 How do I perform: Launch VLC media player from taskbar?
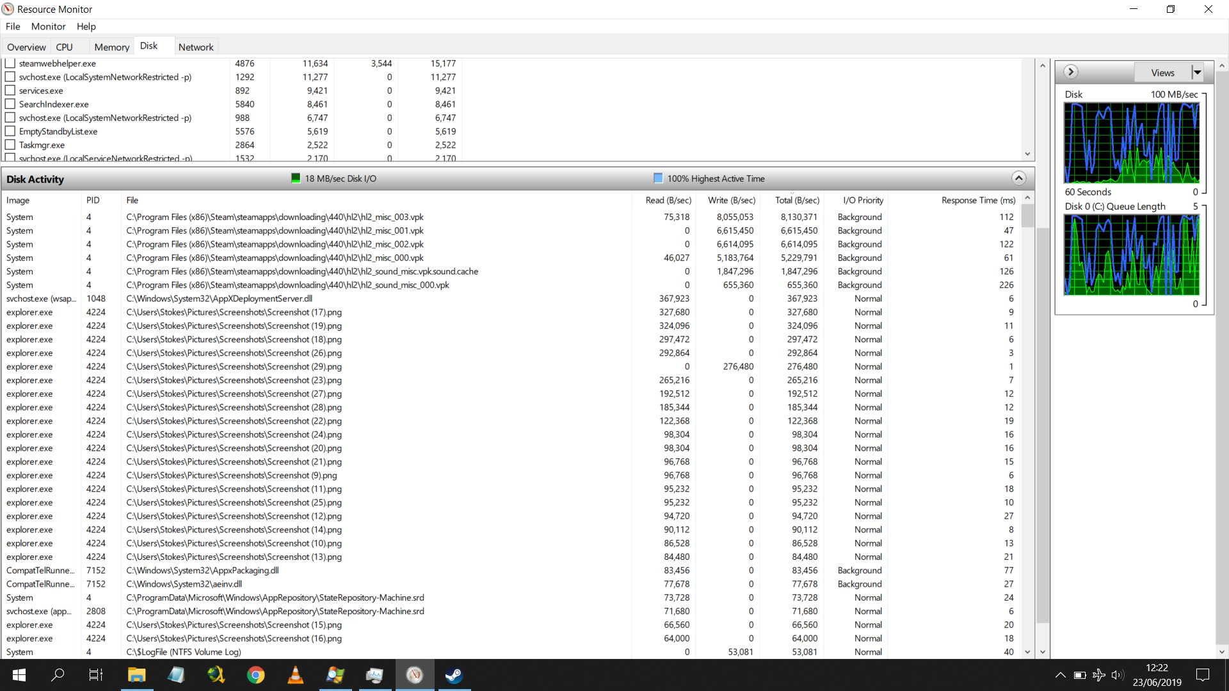[295, 675]
